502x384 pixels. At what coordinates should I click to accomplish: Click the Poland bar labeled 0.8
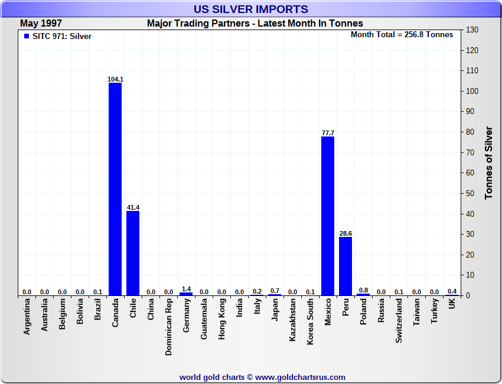coord(363,294)
